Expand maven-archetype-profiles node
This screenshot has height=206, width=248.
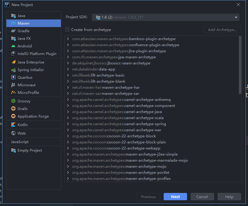68,179
